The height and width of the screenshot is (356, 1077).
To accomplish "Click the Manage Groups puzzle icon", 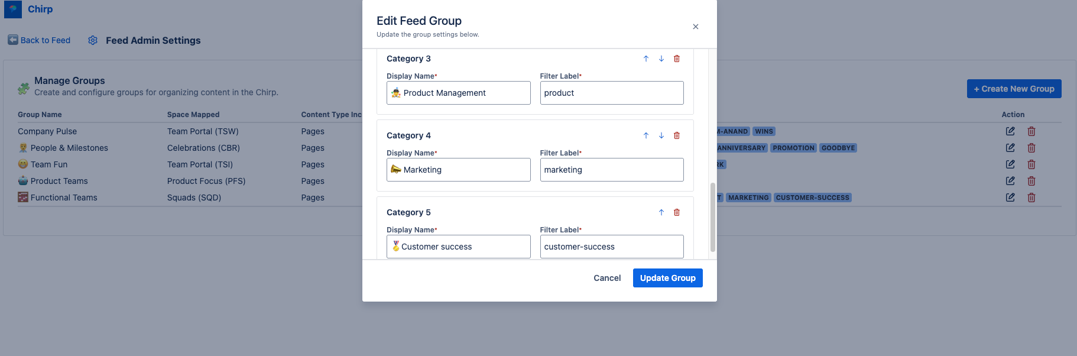I will pos(24,89).
